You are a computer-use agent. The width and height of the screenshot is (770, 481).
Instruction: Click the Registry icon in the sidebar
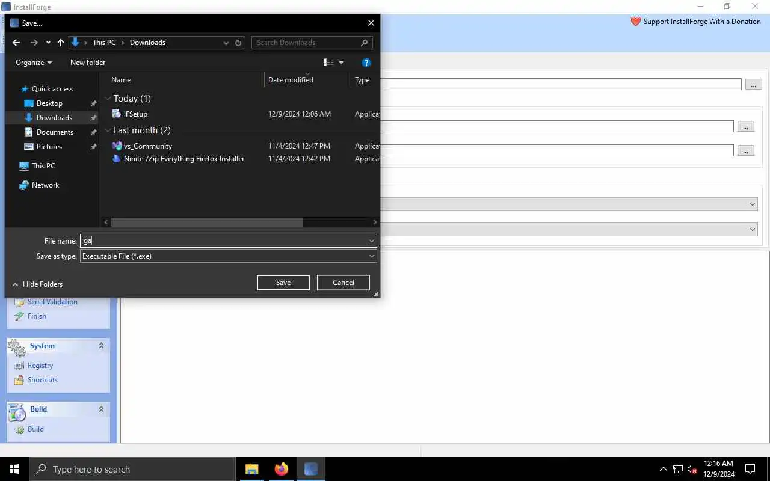19,366
